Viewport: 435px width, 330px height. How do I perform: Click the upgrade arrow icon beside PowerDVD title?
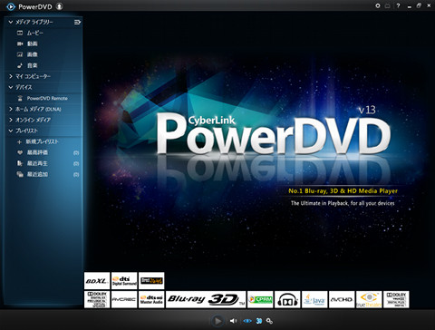point(60,6)
